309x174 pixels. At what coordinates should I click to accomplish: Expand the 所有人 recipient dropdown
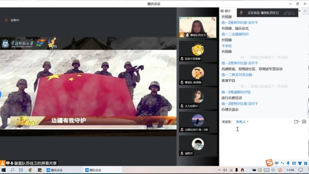[242, 122]
